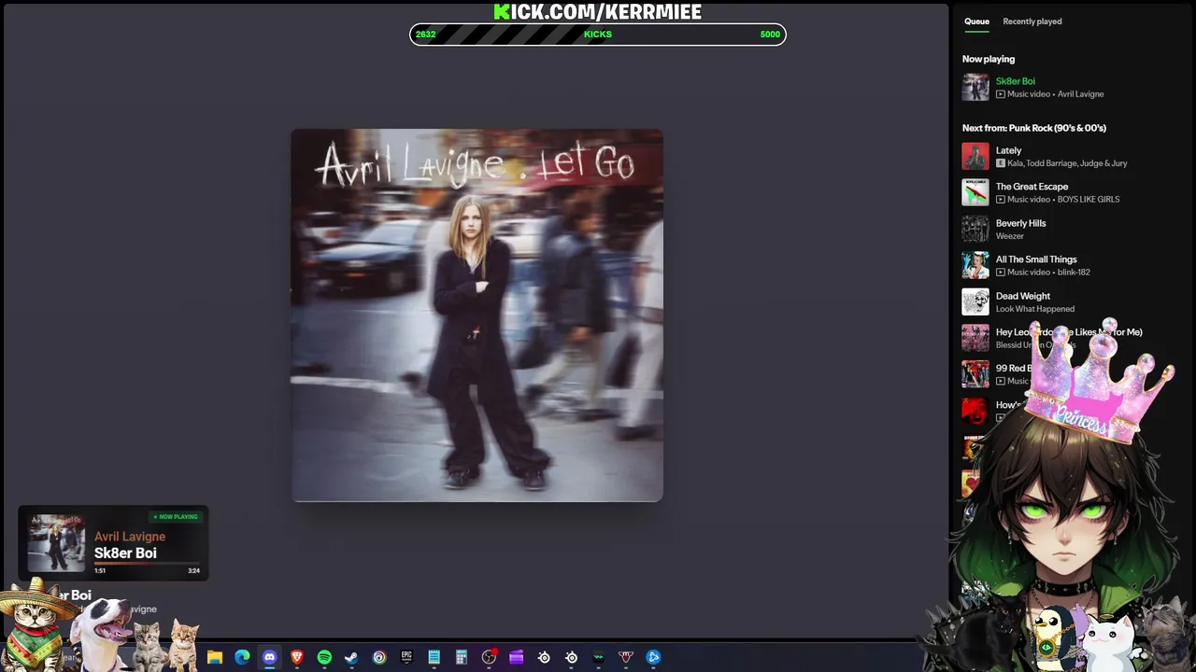1196x672 pixels.
Task: Click the 2632 current kicks count
Action: point(426,35)
